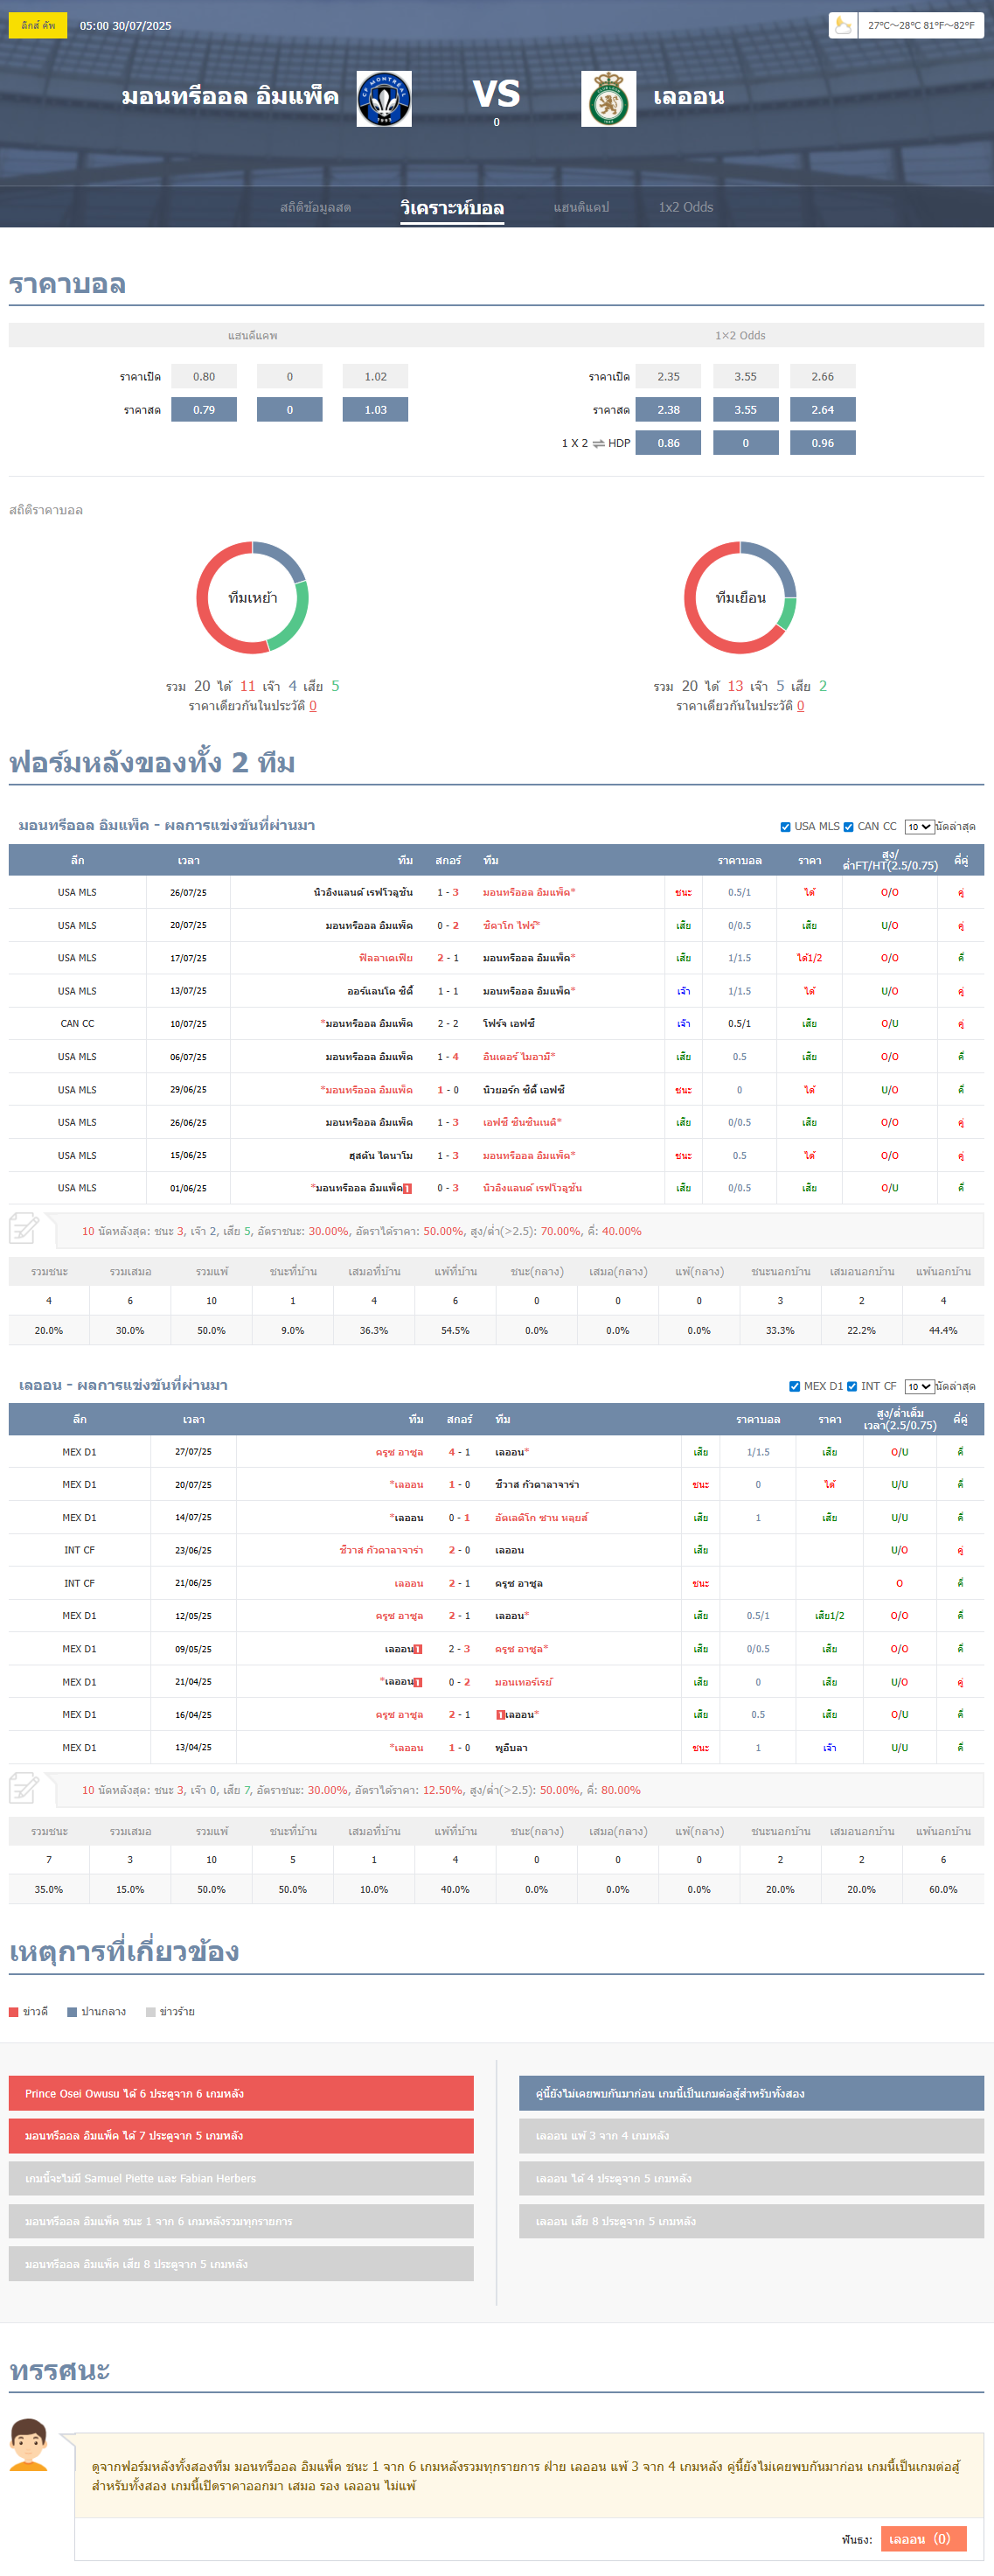Click the gray ข่าวร้าย legend swatch
994x2576 pixels.
pos(151,2012)
